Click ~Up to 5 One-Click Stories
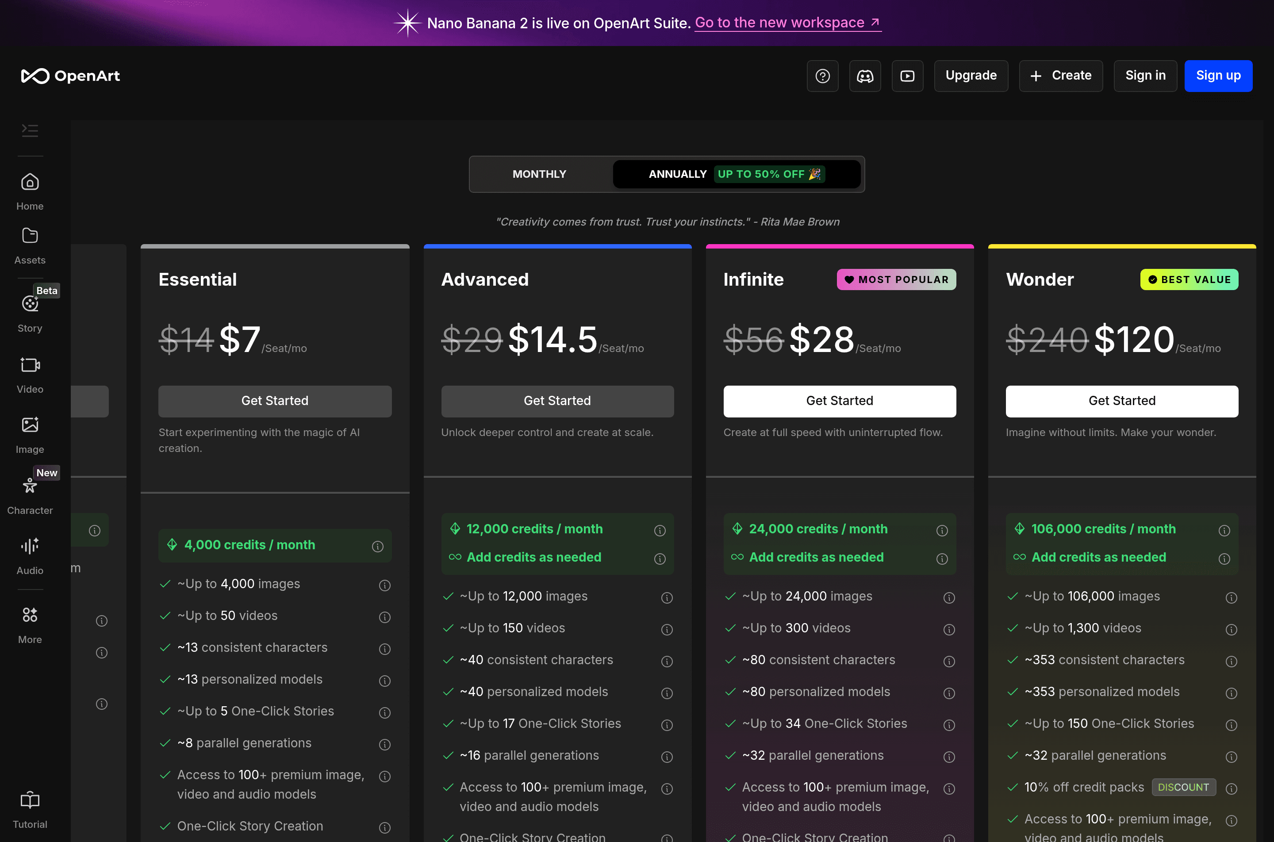Image resolution: width=1274 pixels, height=842 pixels. click(255, 711)
